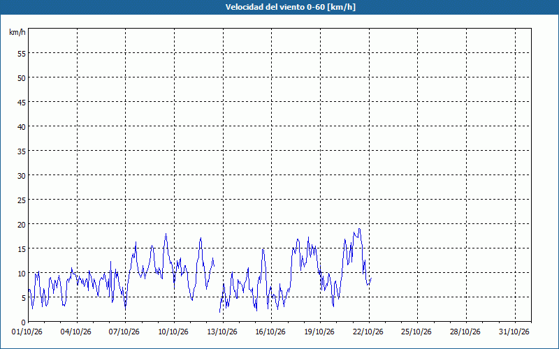This screenshot has height=349, width=559.
Task: Click the y-axis value '5'
Action: (24, 298)
